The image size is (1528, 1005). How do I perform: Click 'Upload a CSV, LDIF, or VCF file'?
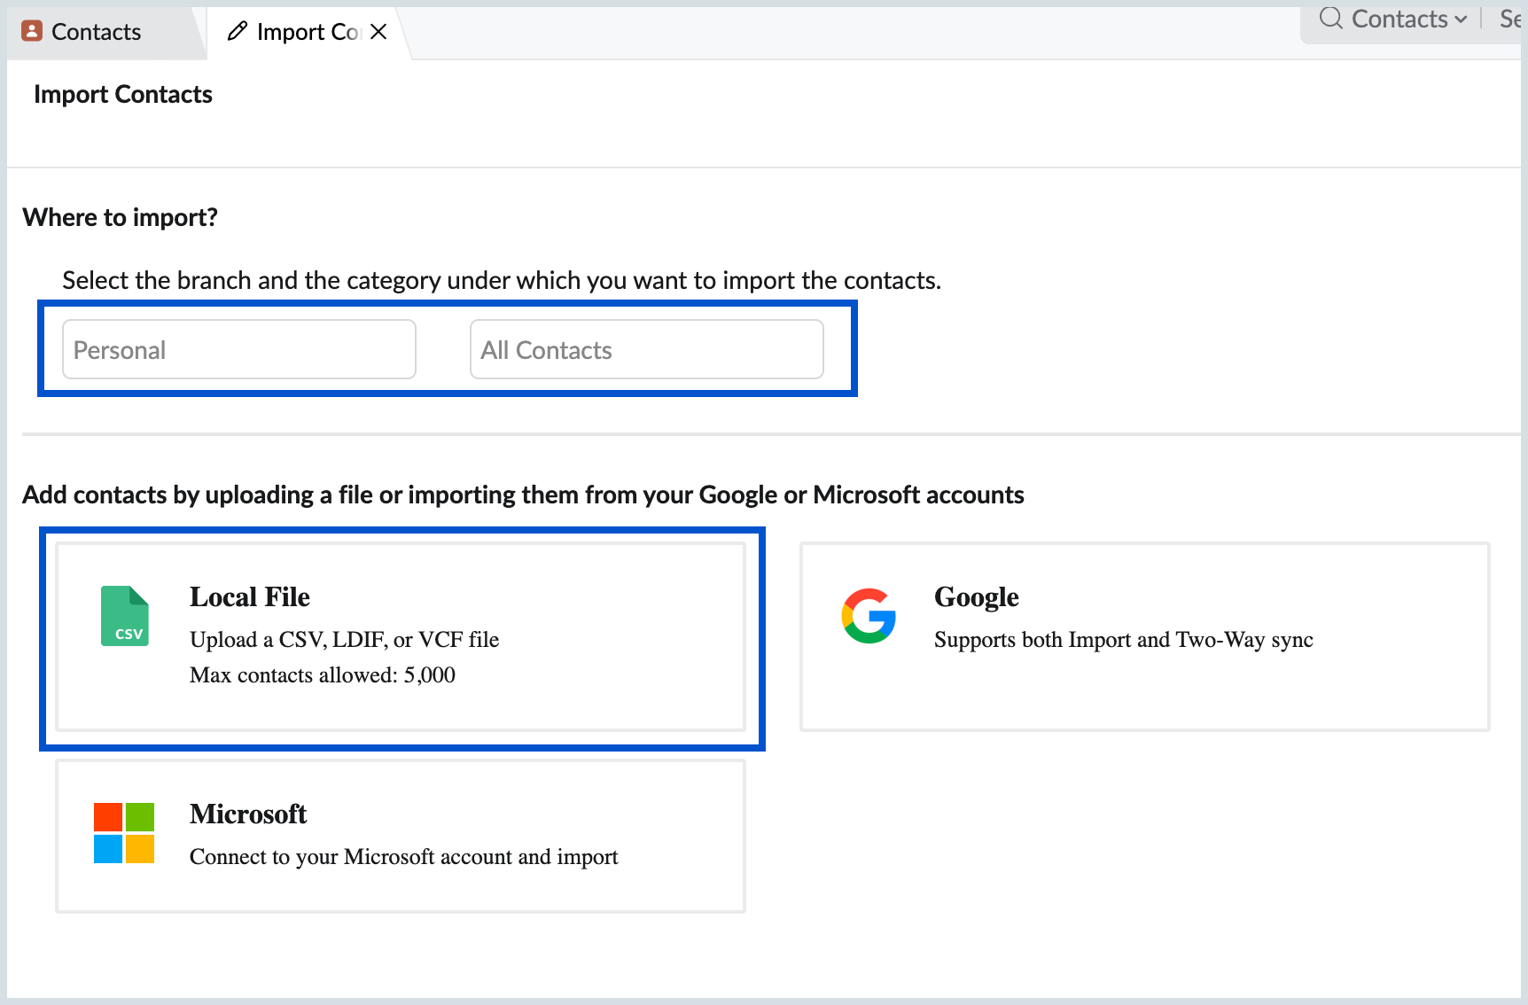(x=344, y=640)
